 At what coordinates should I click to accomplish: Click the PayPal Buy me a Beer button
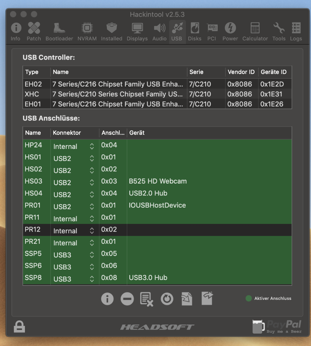(277, 327)
